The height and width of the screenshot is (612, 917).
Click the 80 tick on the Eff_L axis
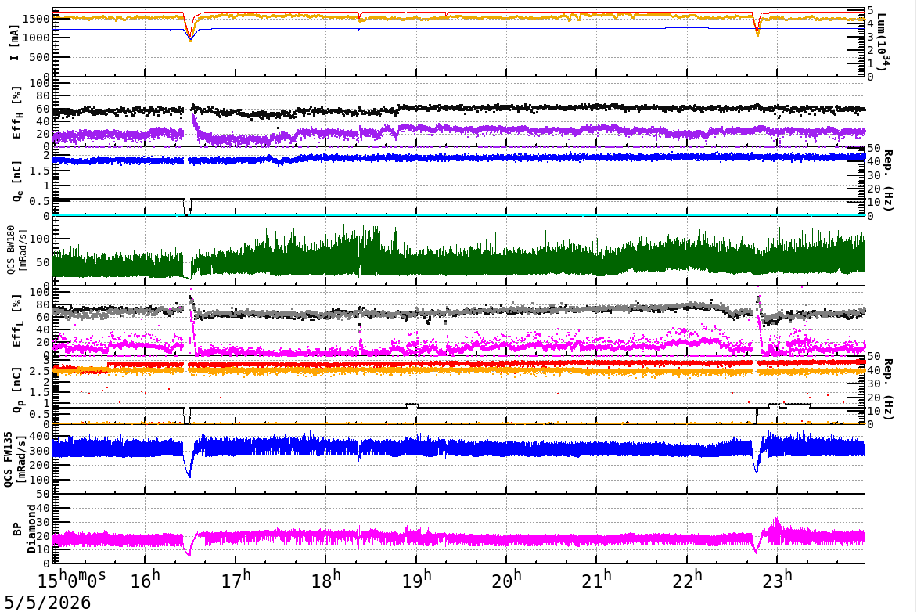point(43,304)
